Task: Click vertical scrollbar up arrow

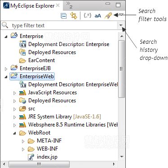Action: click(122, 36)
